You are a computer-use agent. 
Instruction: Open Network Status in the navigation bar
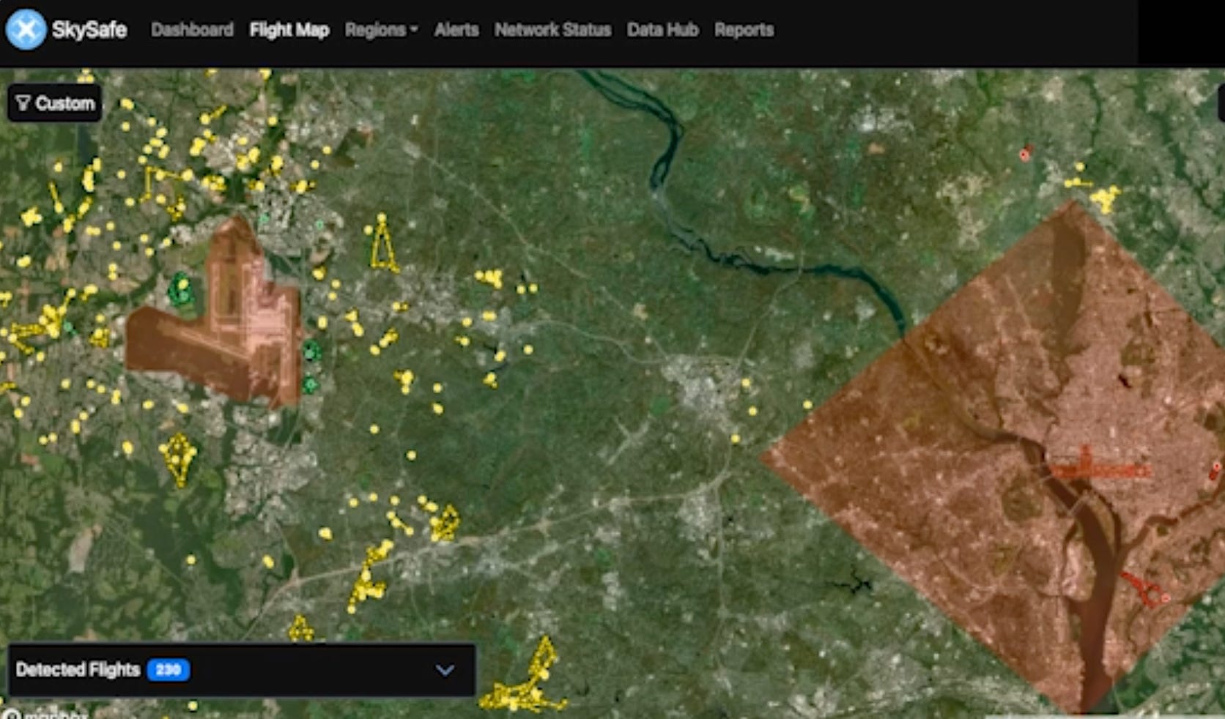tap(552, 30)
